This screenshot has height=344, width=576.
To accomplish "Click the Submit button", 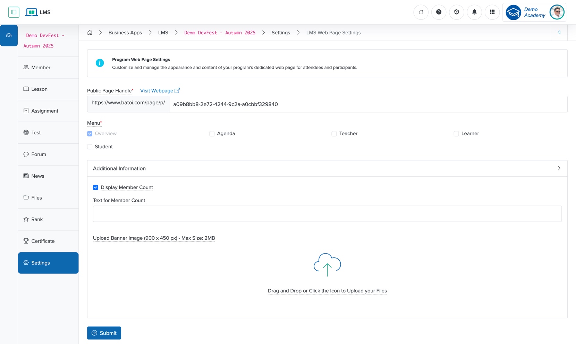I will [x=104, y=333].
